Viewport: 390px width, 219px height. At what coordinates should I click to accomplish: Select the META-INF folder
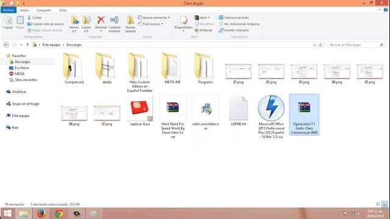pyautogui.click(x=172, y=68)
